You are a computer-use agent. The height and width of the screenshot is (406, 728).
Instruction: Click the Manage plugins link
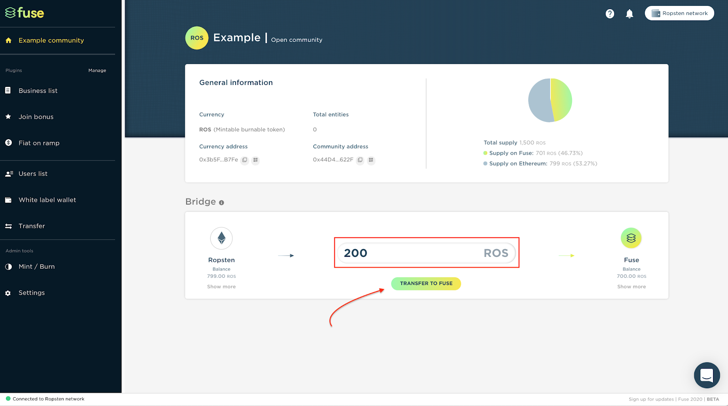pos(97,70)
